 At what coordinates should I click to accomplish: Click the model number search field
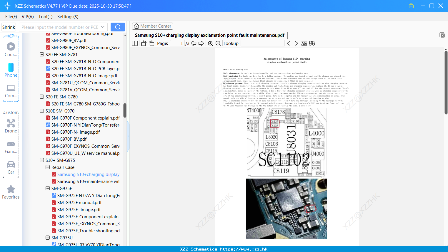(60, 27)
